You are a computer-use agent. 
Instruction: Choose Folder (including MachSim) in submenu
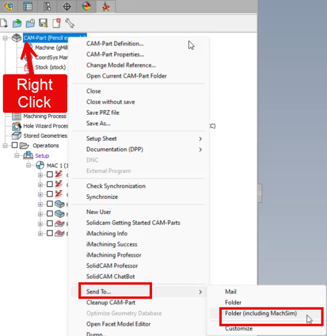(x=261, y=314)
